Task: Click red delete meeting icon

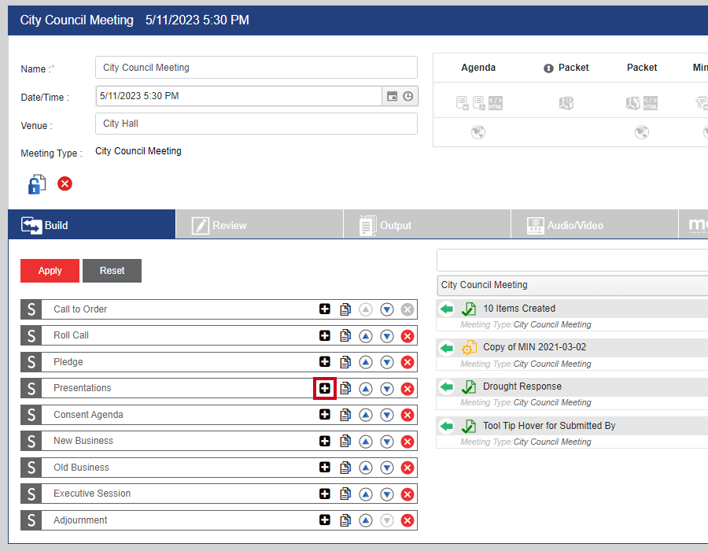Action: coord(65,184)
